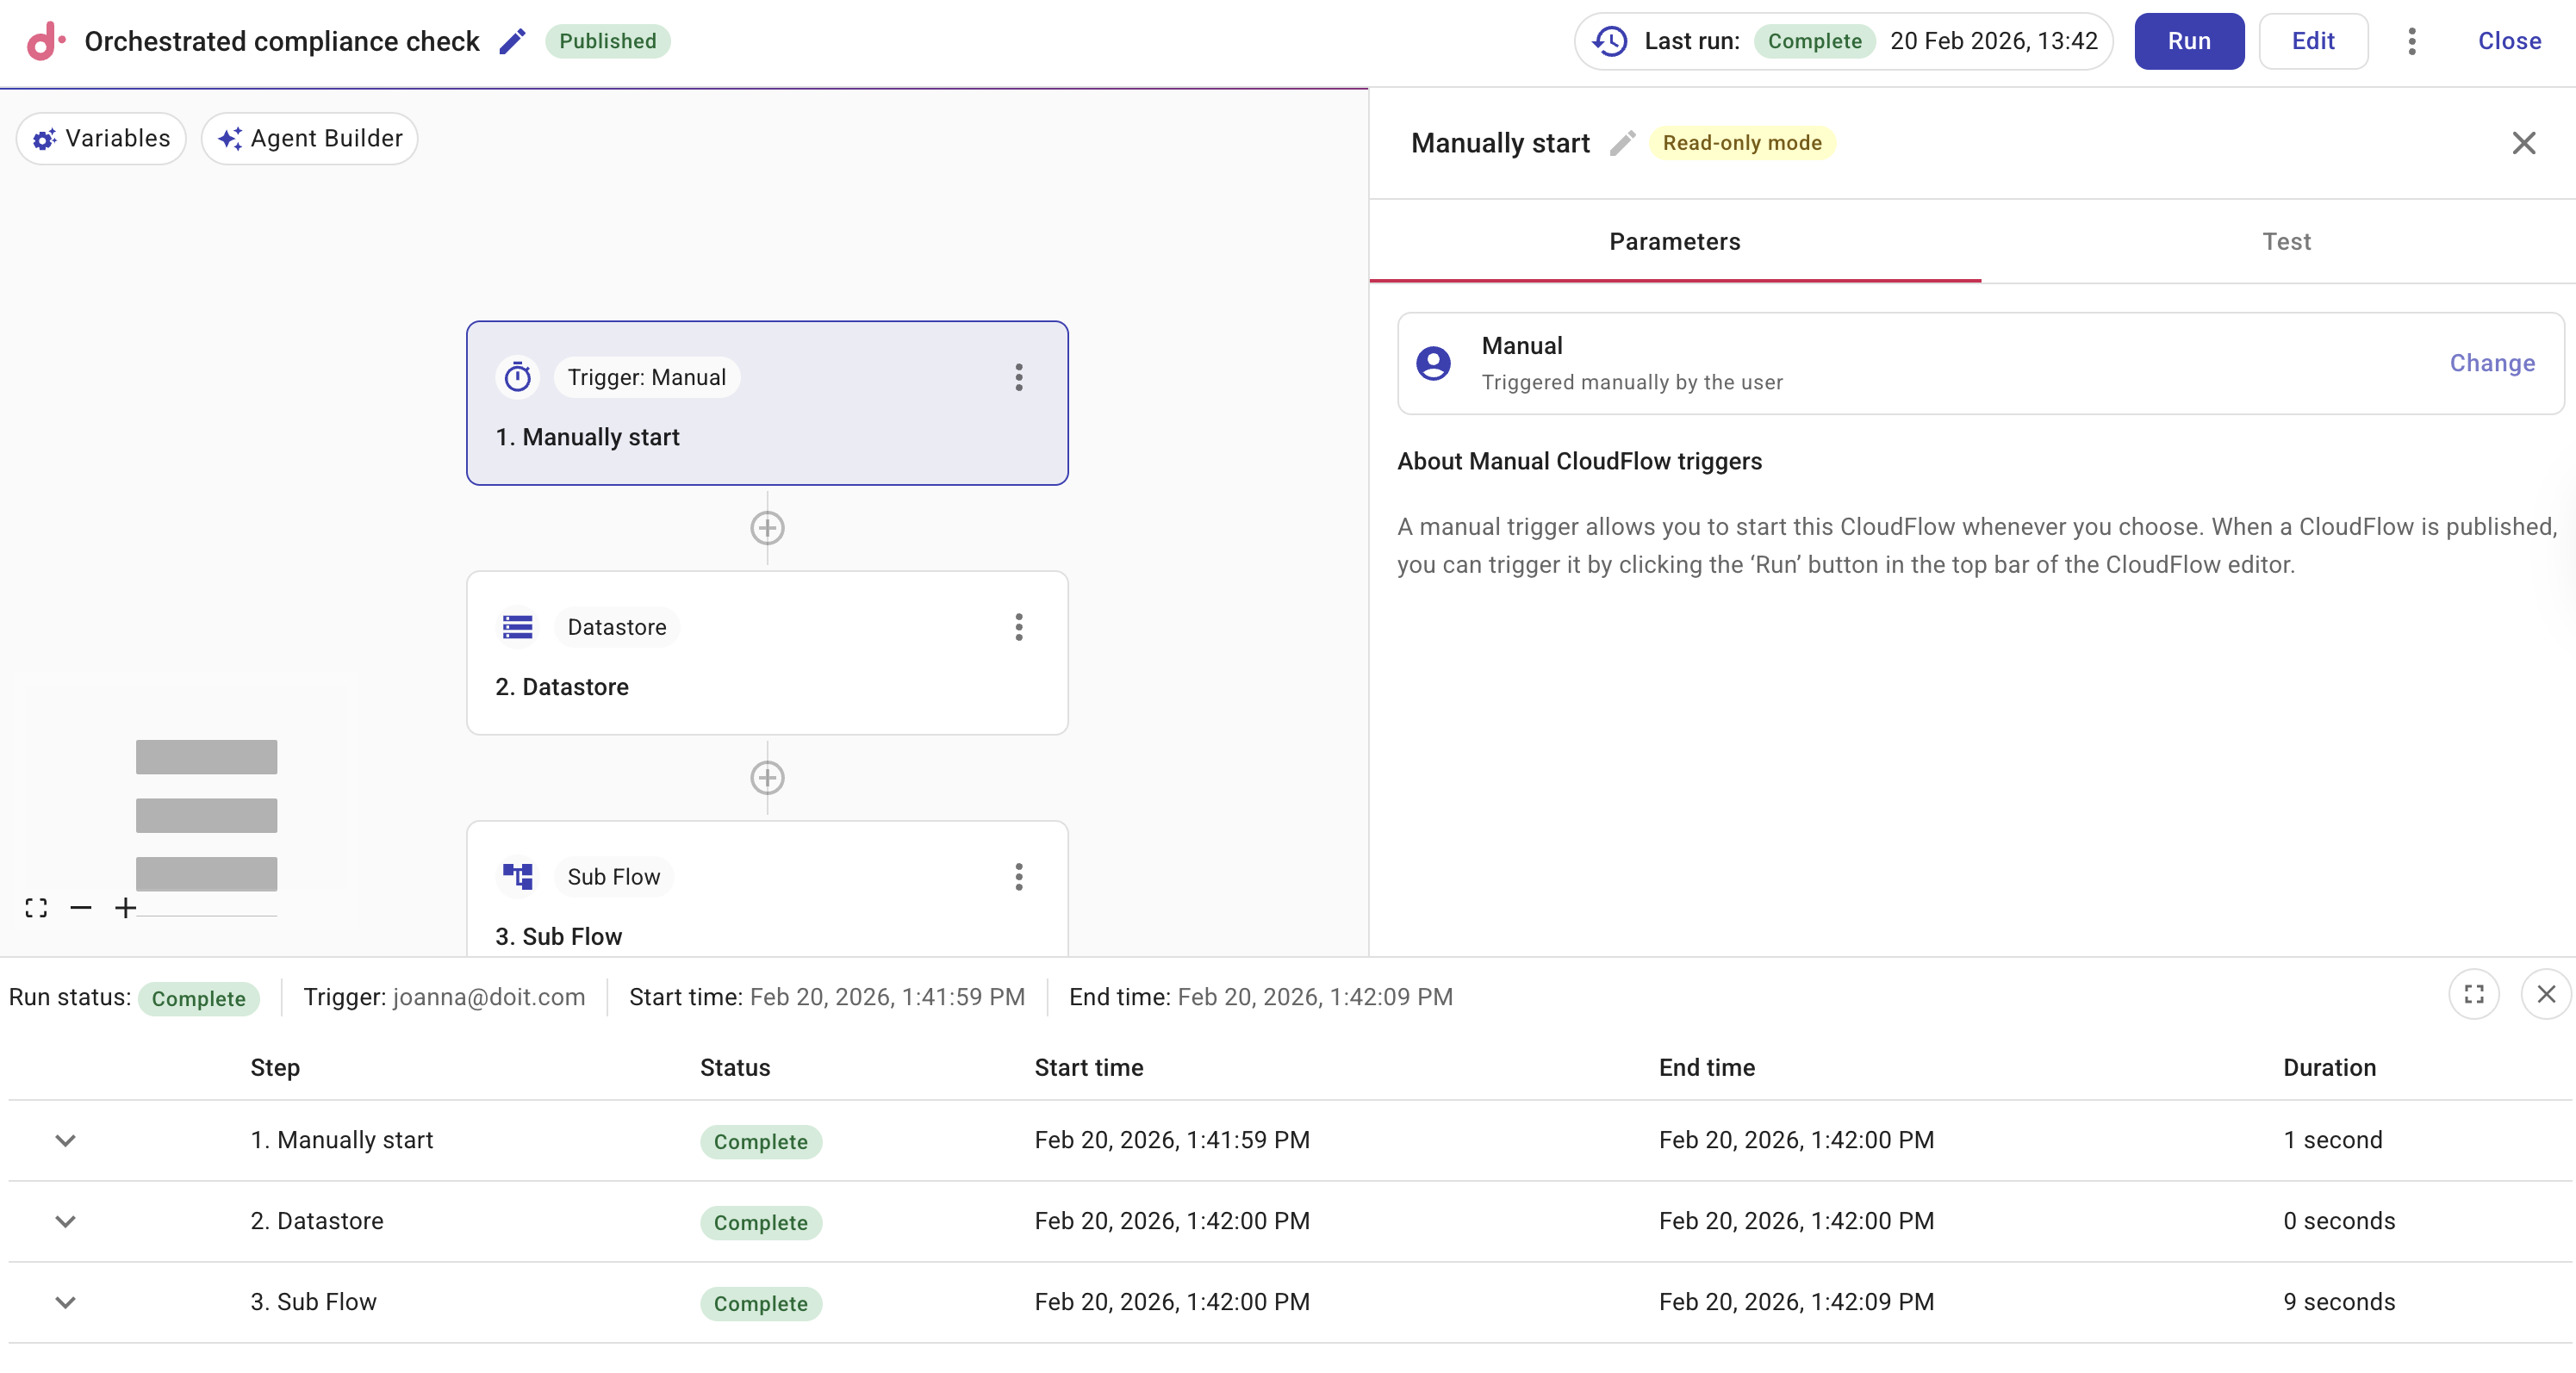Viewport: 2576px width, 1373px height.
Task: Expand details for step 1 Manually start
Action: 65,1139
